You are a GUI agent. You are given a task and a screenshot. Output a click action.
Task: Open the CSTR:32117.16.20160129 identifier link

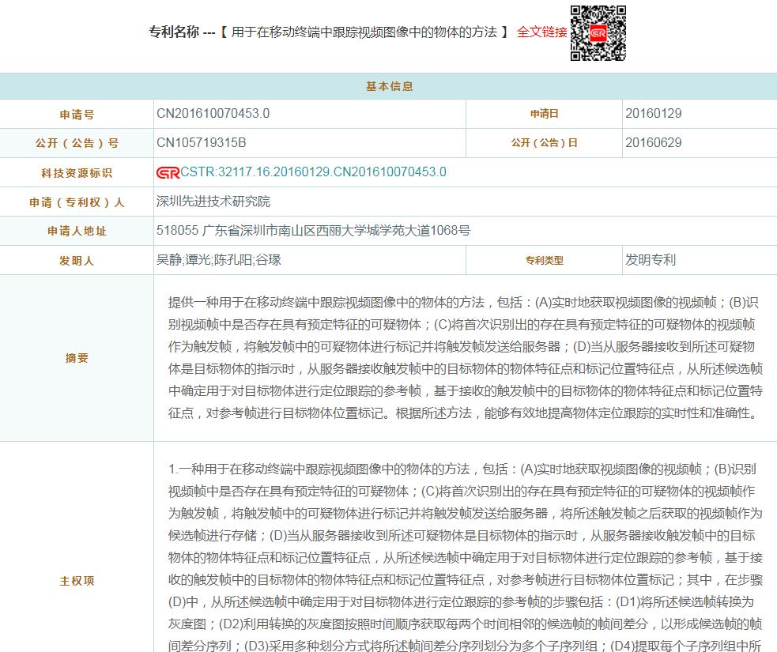(x=313, y=172)
